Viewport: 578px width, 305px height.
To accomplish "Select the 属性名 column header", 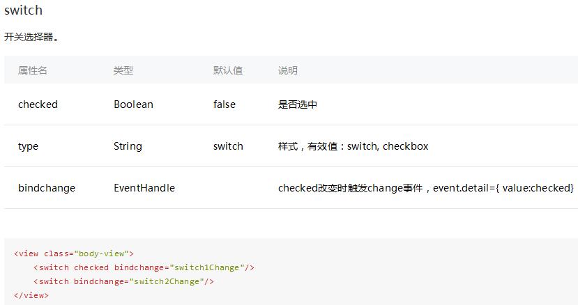I will tap(33, 70).
